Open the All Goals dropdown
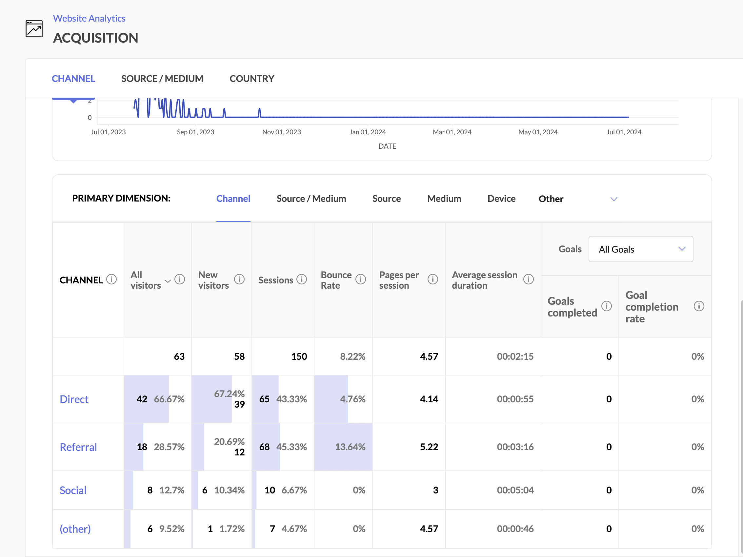Screen dimensions: 743x557 point(641,249)
